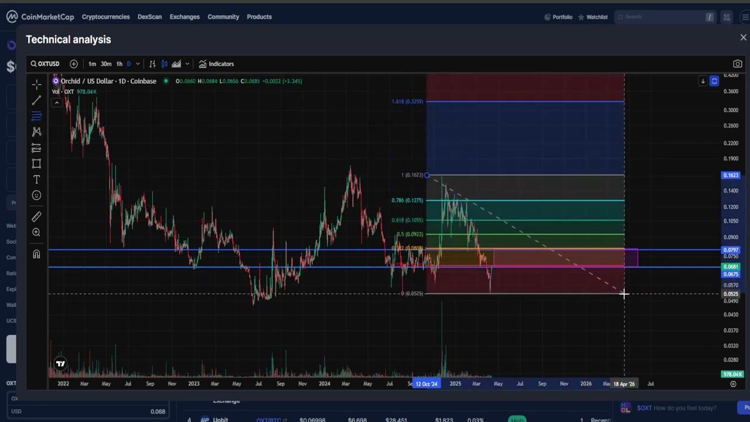
Task: Click the 0.1623 price label on axis
Action: click(x=731, y=175)
